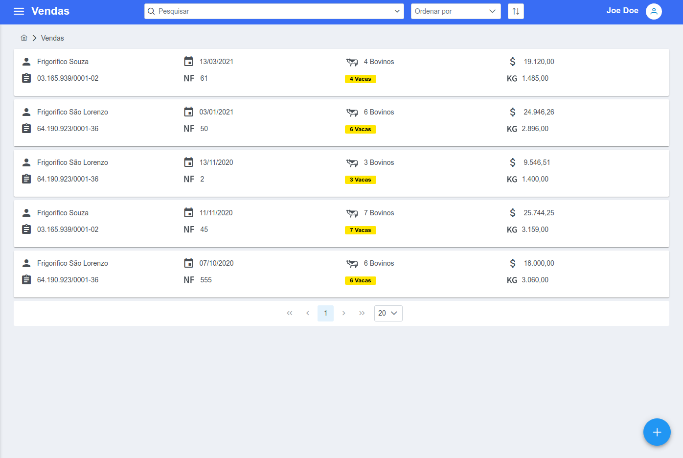Click 6 Bovinos in the 07/10/2020 sale

point(379,263)
